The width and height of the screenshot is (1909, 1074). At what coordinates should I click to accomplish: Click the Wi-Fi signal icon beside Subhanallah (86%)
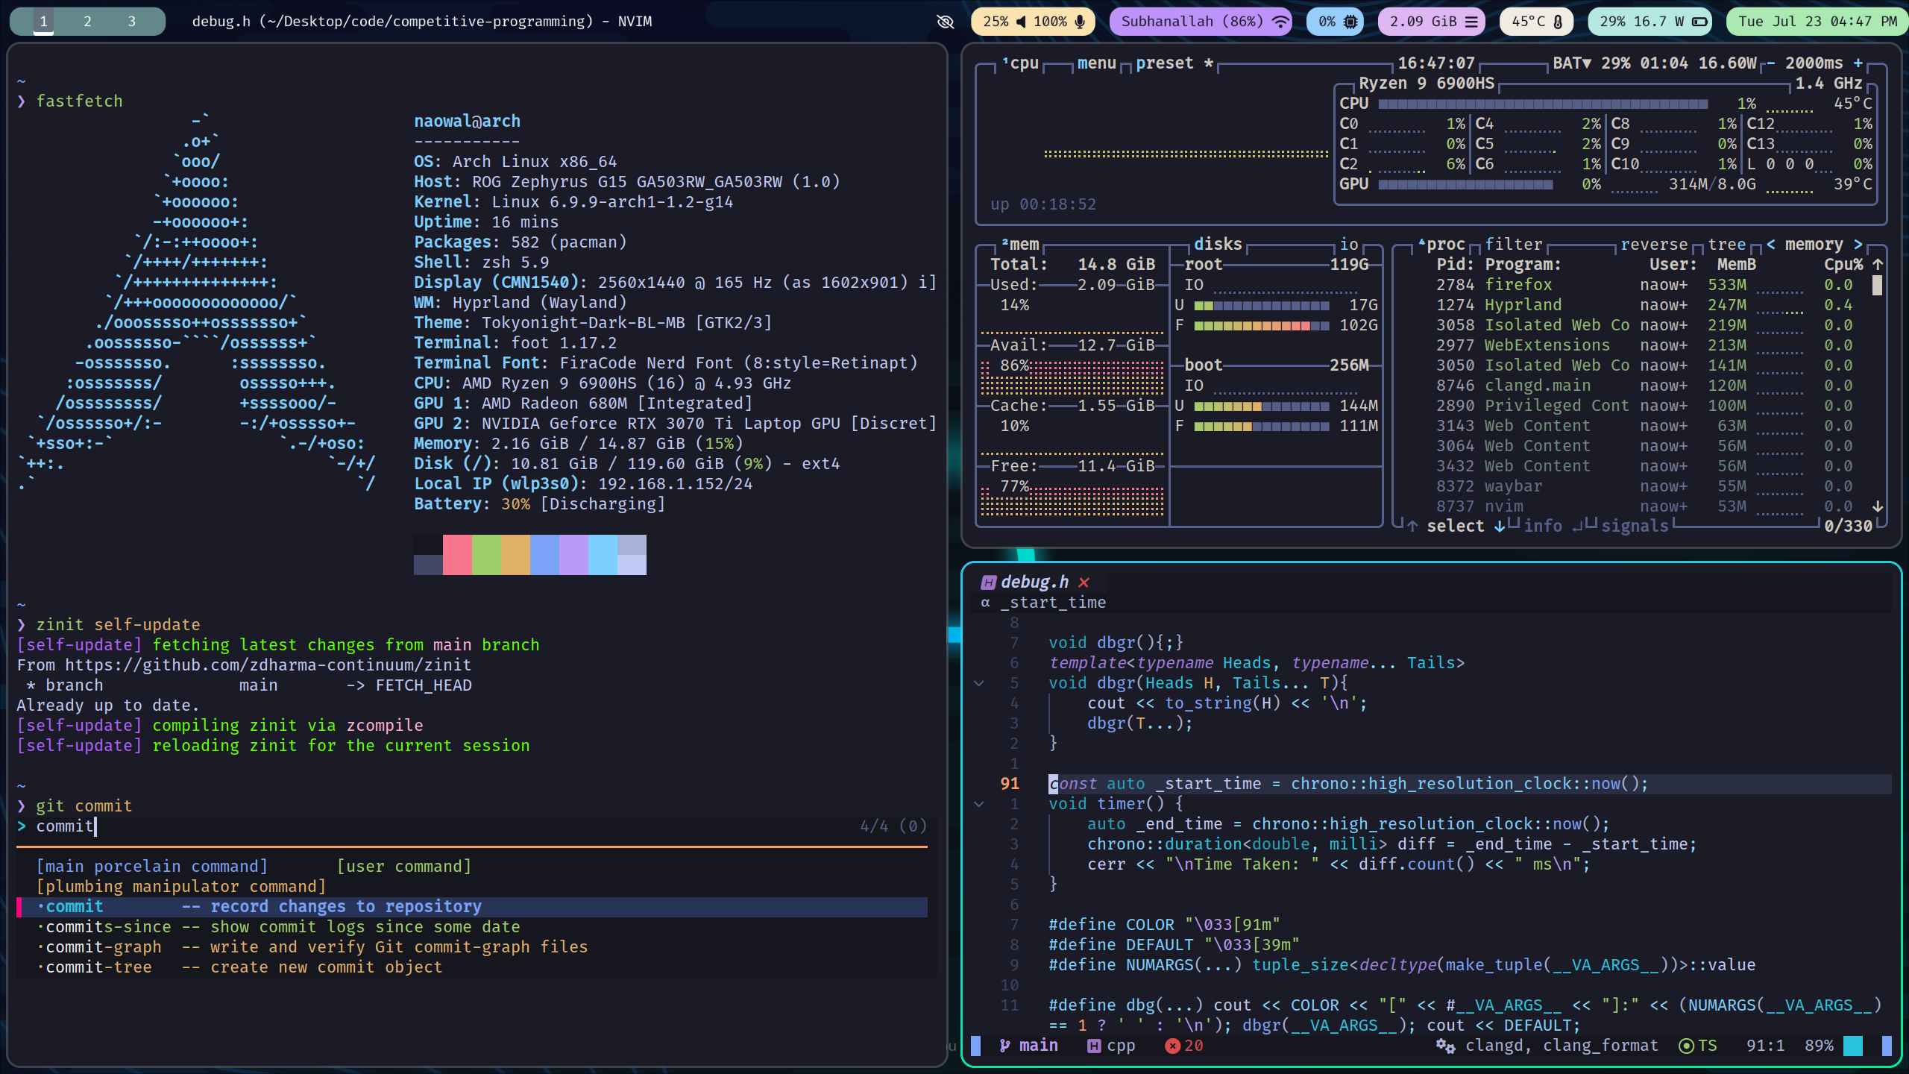pyautogui.click(x=1280, y=22)
